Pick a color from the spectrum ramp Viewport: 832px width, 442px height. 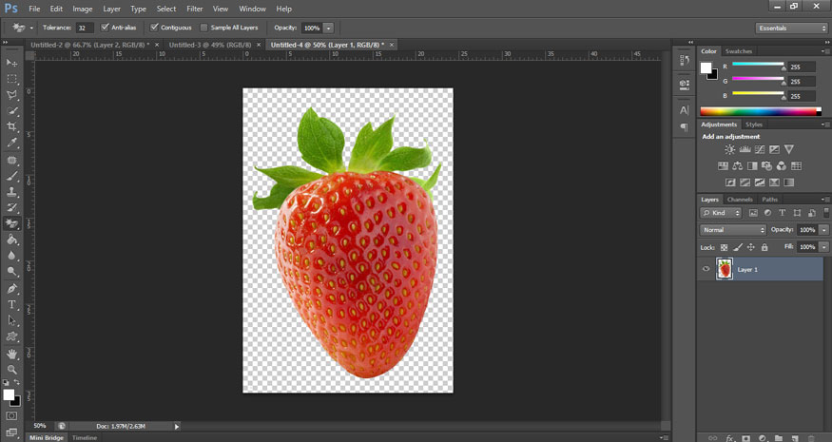(x=758, y=111)
